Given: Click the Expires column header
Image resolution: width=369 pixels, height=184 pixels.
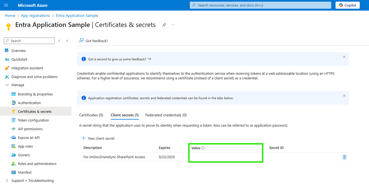Looking at the screenshot, I should [x=164, y=148].
